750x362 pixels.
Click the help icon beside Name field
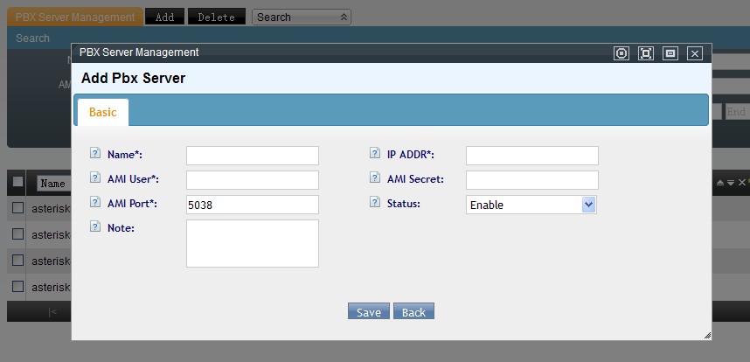click(x=95, y=154)
